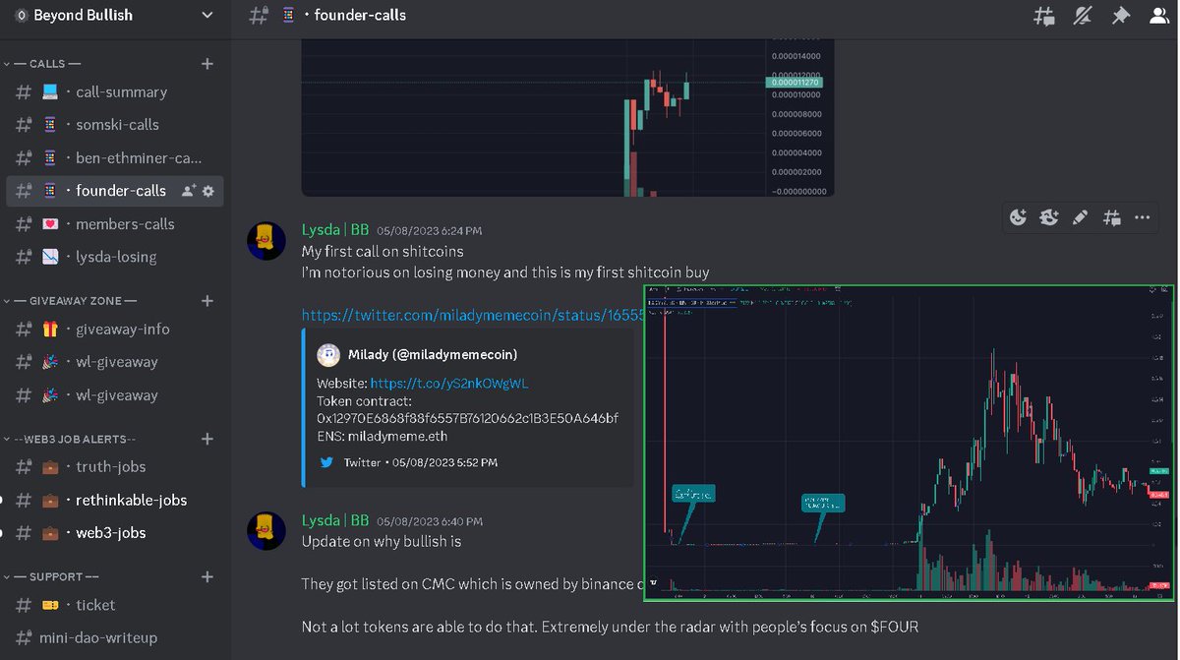Open the Milady (@miladymemecoin) embed title
The width and height of the screenshot is (1180, 660).
433,354
